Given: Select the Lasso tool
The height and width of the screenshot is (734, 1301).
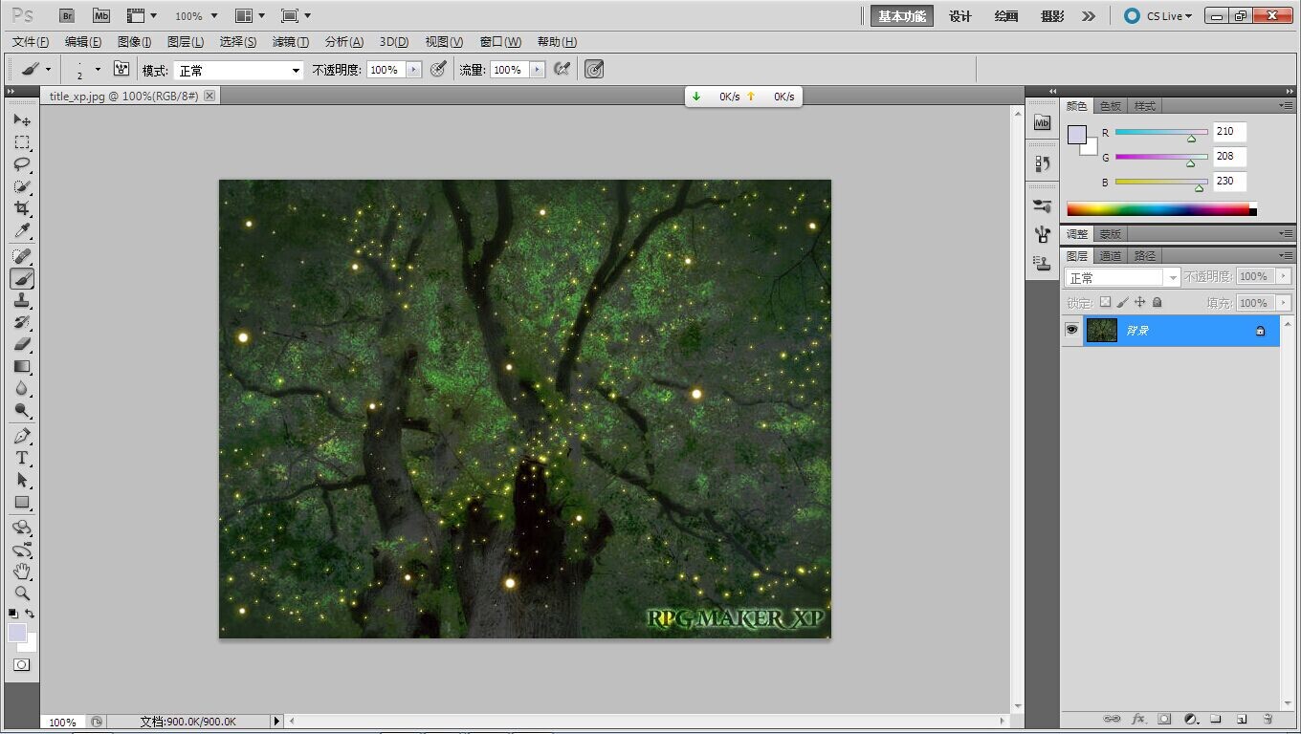Looking at the screenshot, I should [22, 164].
